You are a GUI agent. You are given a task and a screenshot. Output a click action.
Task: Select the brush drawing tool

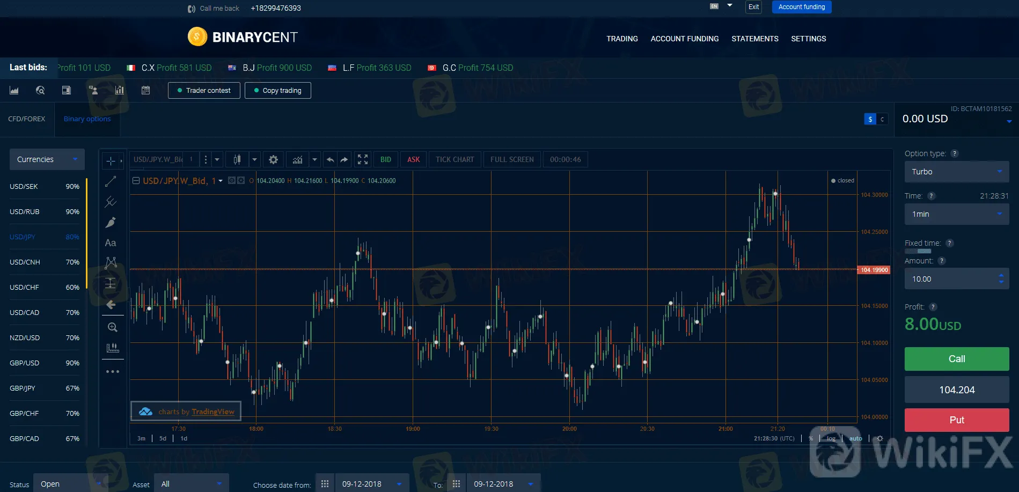click(111, 222)
